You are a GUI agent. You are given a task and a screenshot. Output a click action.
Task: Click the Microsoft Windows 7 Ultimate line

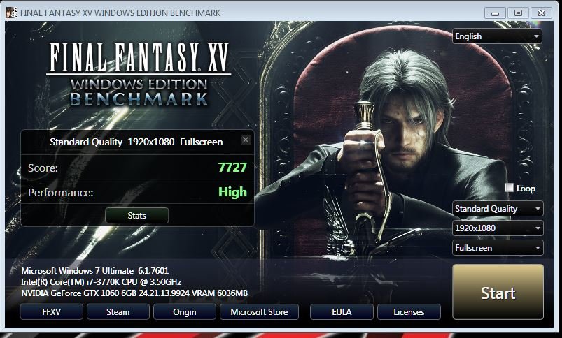coord(94,270)
